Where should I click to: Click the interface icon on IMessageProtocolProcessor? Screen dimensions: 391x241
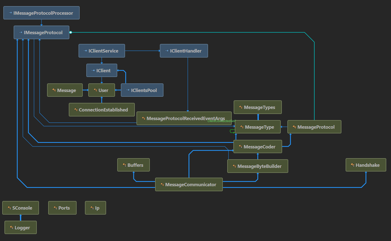[x=10, y=13]
